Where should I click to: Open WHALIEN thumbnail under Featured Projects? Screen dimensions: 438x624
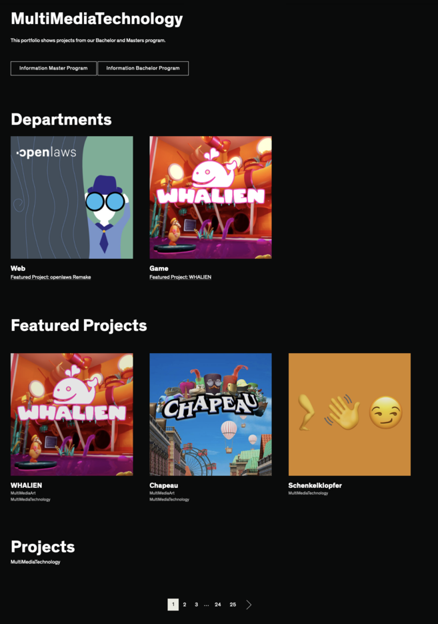(x=72, y=414)
